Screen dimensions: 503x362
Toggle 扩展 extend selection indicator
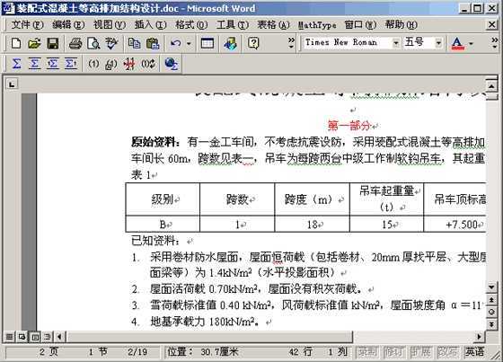[421, 352]
